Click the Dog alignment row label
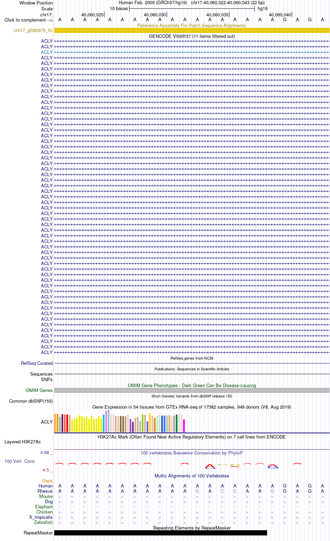Viewport: 330px width, 541px height. pyautogui.click(x=49, y=501)
